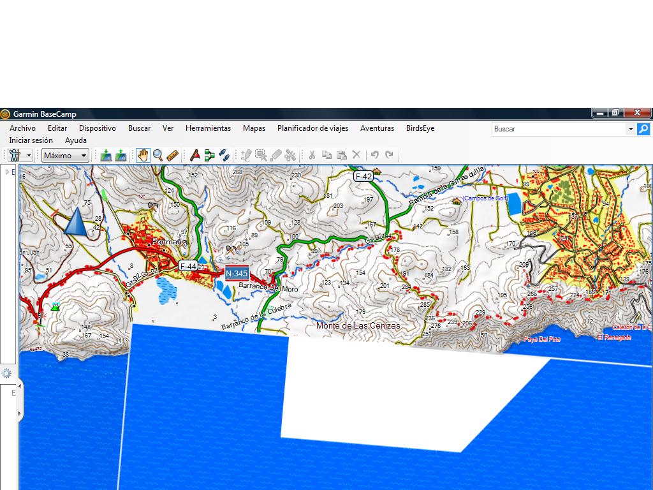The height and width of the screenshot is (490, 653).
Task: Open the Buscar menu
Action: tap(139, 128)
